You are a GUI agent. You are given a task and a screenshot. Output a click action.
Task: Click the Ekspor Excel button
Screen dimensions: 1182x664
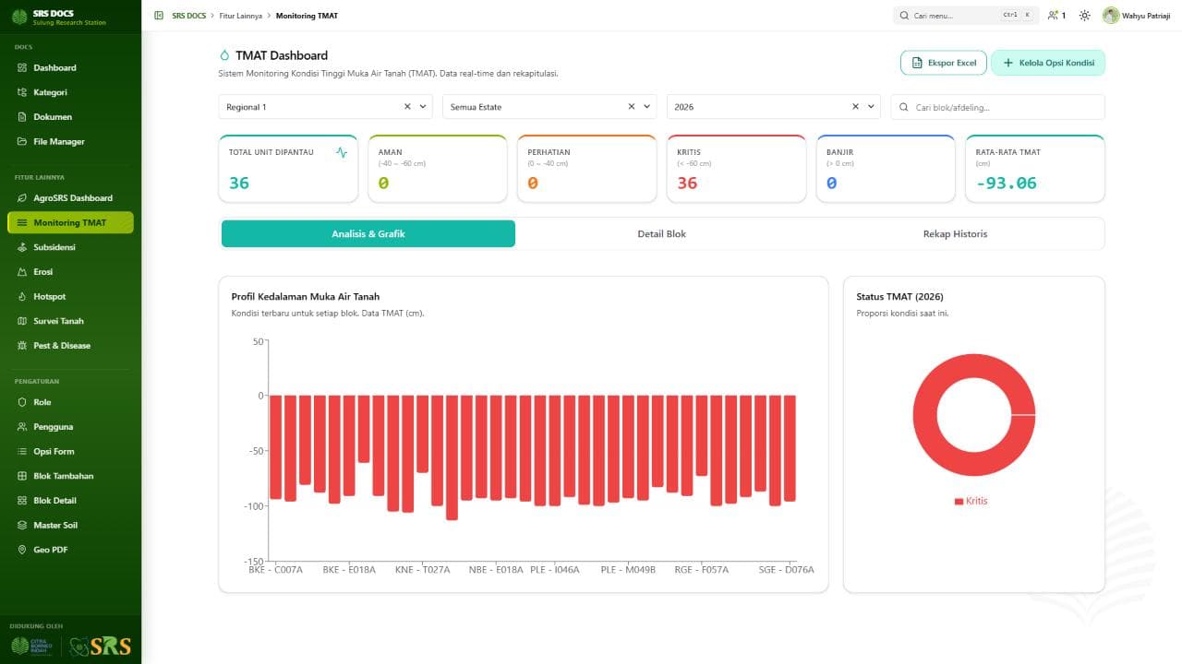(944, 63)
